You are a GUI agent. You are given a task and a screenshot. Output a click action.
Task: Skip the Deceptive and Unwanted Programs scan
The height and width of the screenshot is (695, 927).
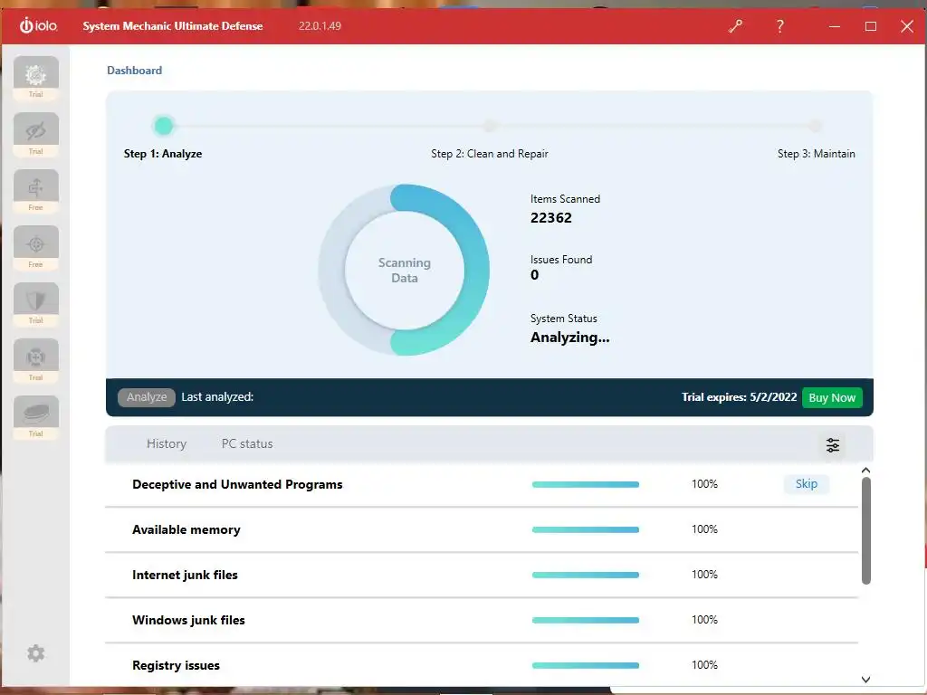coord(807,484)
